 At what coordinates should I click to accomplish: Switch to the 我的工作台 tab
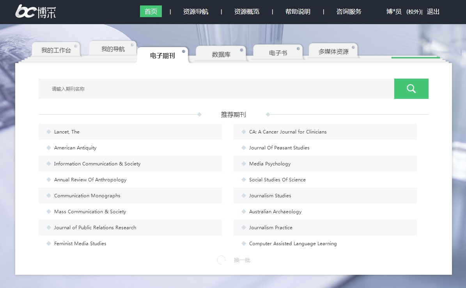tap(56, 50)
